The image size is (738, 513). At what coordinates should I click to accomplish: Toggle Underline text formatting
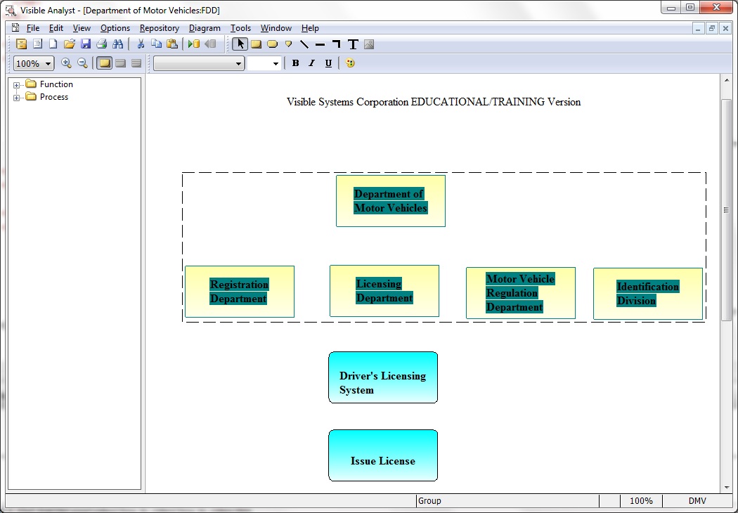(328, 63)
